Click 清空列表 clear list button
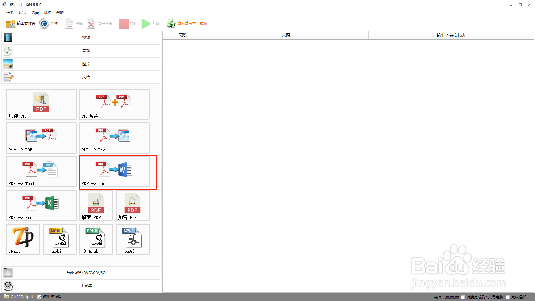This screenshot has width=535, height=301. point(100,24)
